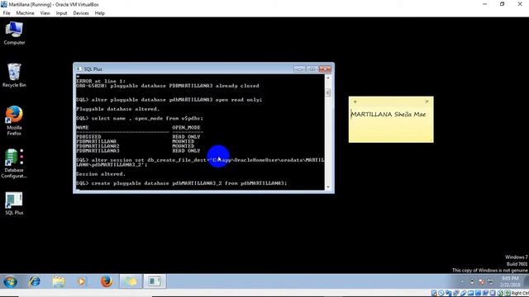Open the file explorer taskbar icon
This screenshot has height=297, width=529.
click(59, 281)
